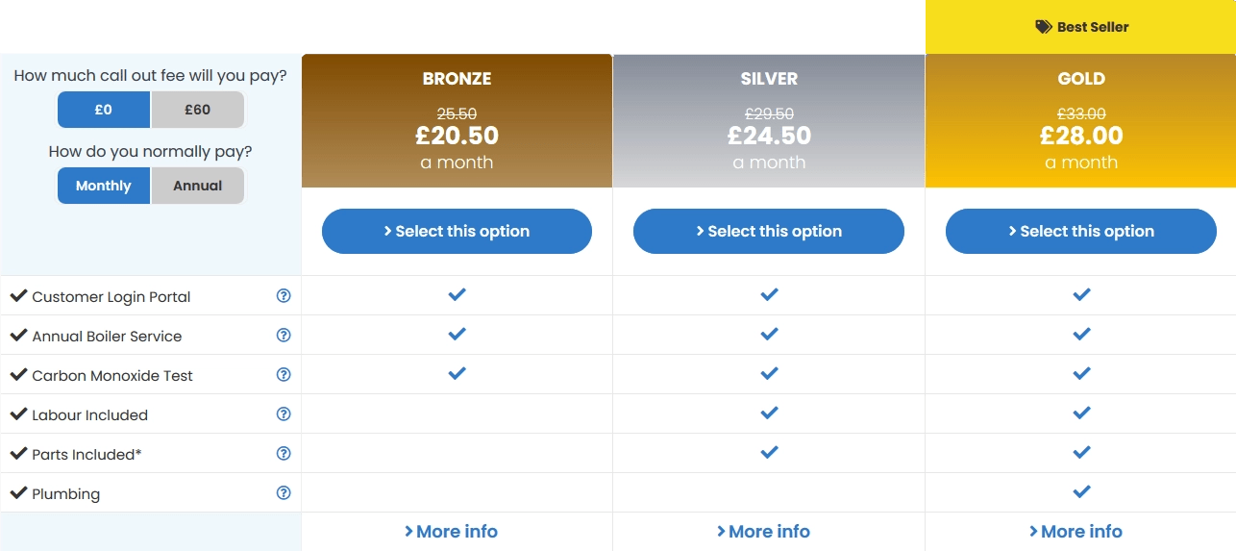Click help icon beside Customer Login Portal
The height and width of the screenshot is (551, 1236).
point(284,296)
